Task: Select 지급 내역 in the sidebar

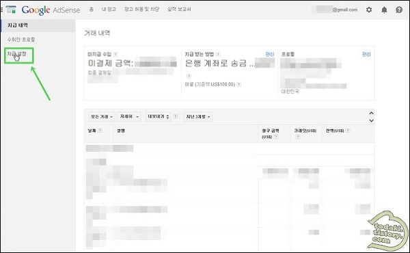Action: click(38, 25)
